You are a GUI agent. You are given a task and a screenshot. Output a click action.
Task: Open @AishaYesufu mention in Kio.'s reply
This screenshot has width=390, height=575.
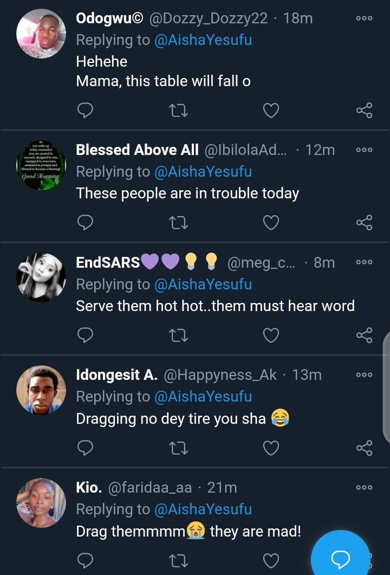[203, 509]
